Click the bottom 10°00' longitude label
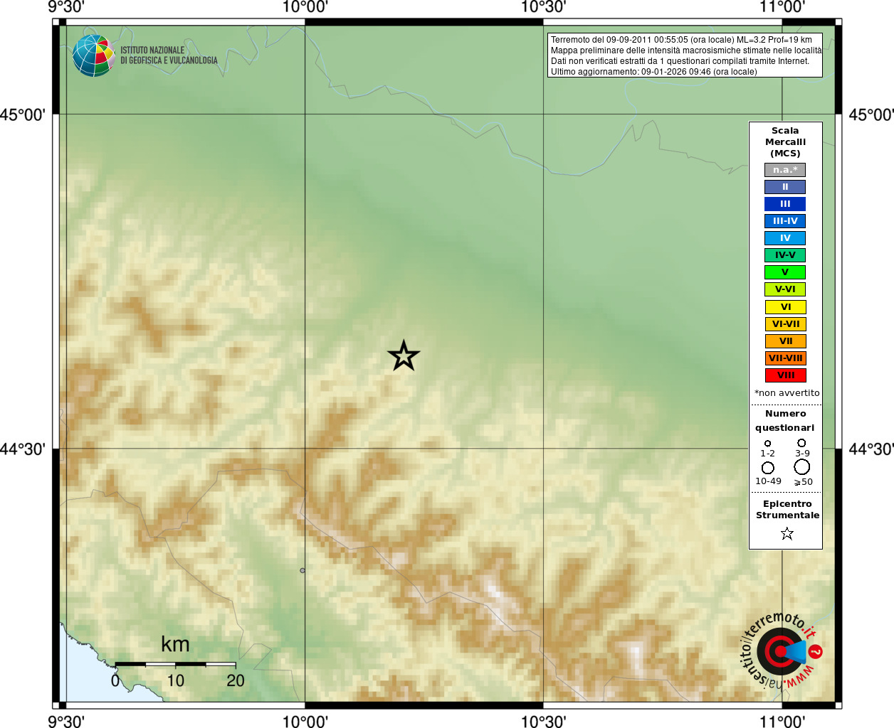The width and height of the screenshot is (894, 728). pos(305,721)
